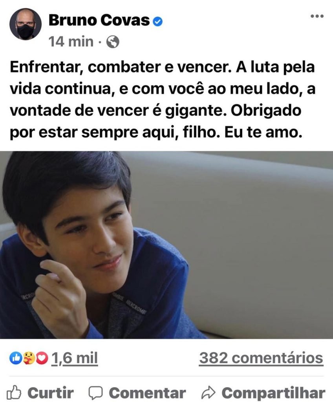This screenshot has width=333, height=402.
Task: Tap the speech bubble comment icon
Action: click(x=96, y=393)
